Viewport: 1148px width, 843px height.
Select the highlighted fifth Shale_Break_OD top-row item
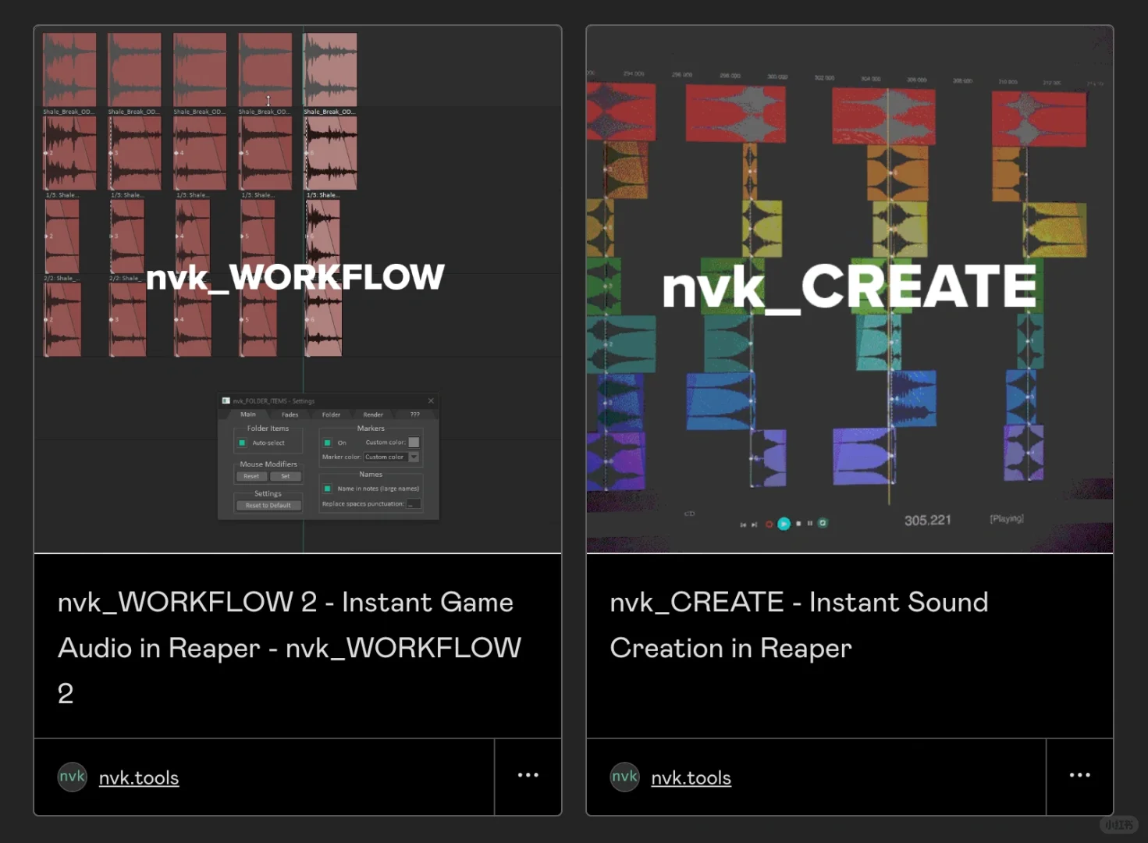tap(330, 70)
